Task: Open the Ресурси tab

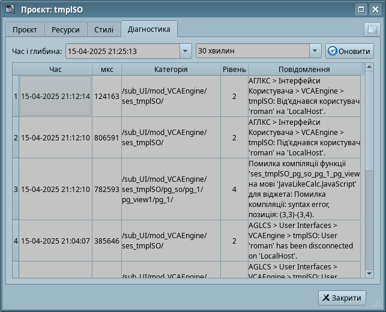Action: (65, 30)
